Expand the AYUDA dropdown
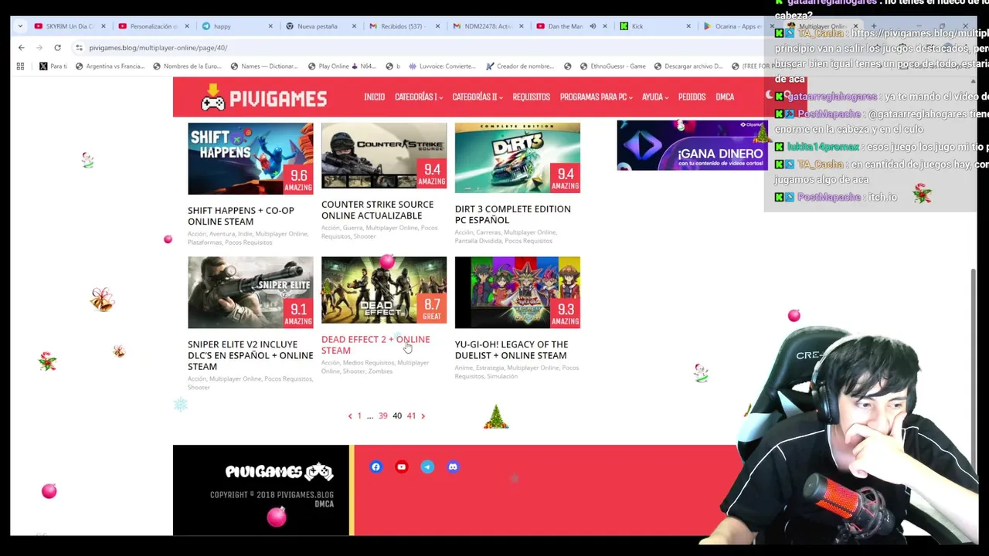 (655, 97)
